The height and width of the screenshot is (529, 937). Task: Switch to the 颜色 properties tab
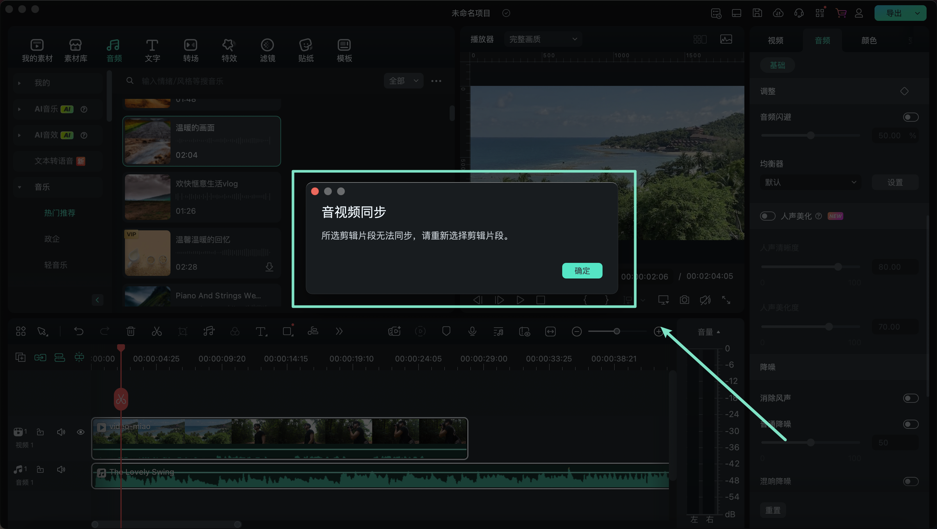click(869, 40)
